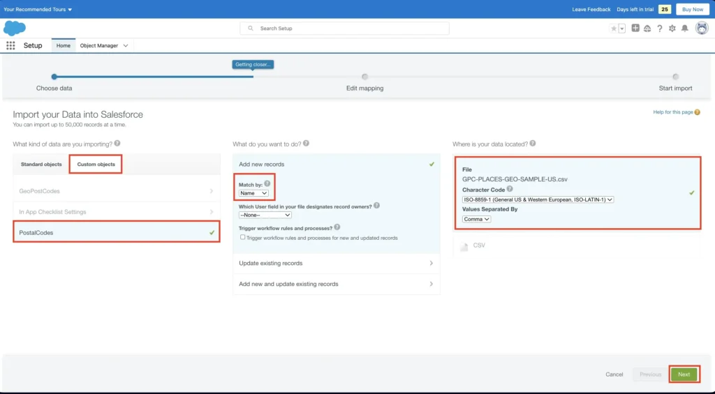Click help icon next to 'What do you want to do?'
The width and height of the screenshot is (715, 394).
[306, 144]
